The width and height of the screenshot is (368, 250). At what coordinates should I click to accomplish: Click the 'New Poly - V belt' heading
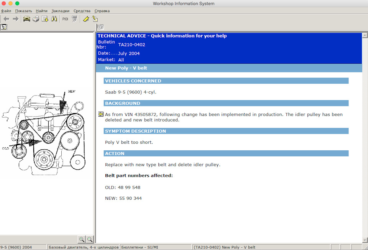point(126,68)
